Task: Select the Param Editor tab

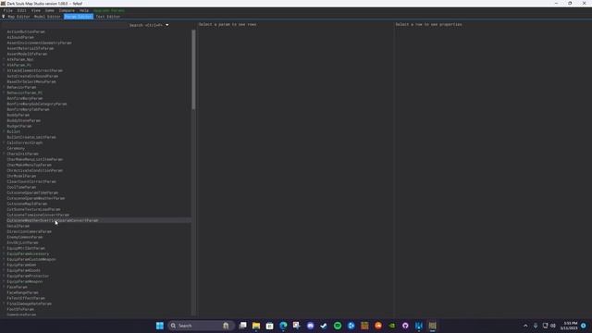Action: click(78, 17)
